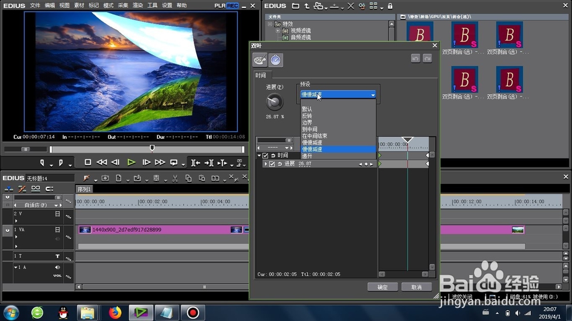Click the player position slider handle

click(x=152, y=148)
